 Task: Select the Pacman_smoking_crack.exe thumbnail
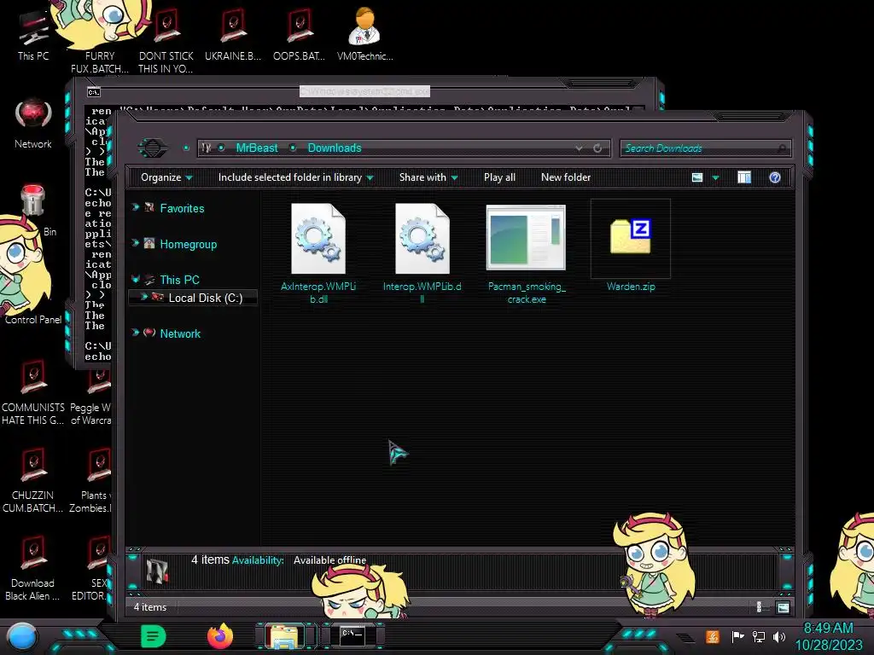[526, 237]
